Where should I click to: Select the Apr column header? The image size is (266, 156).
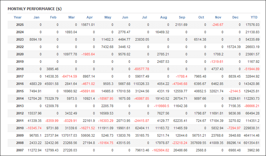click(x=90, y=17)
